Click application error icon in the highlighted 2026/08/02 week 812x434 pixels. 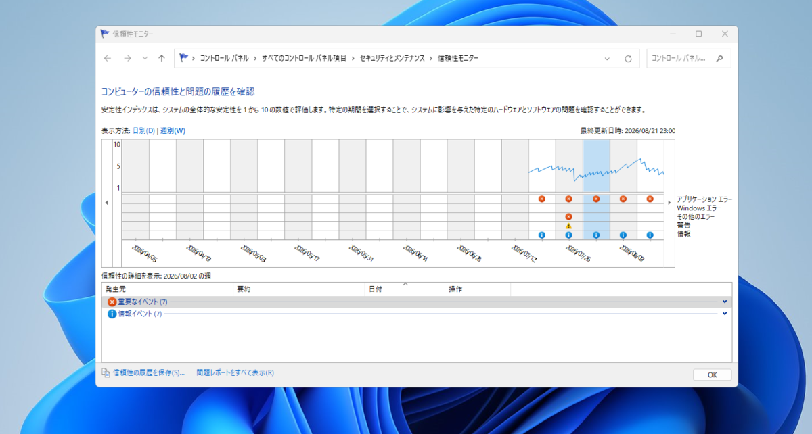click(596, 199)
